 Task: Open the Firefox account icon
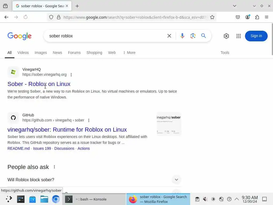point(247,17)
